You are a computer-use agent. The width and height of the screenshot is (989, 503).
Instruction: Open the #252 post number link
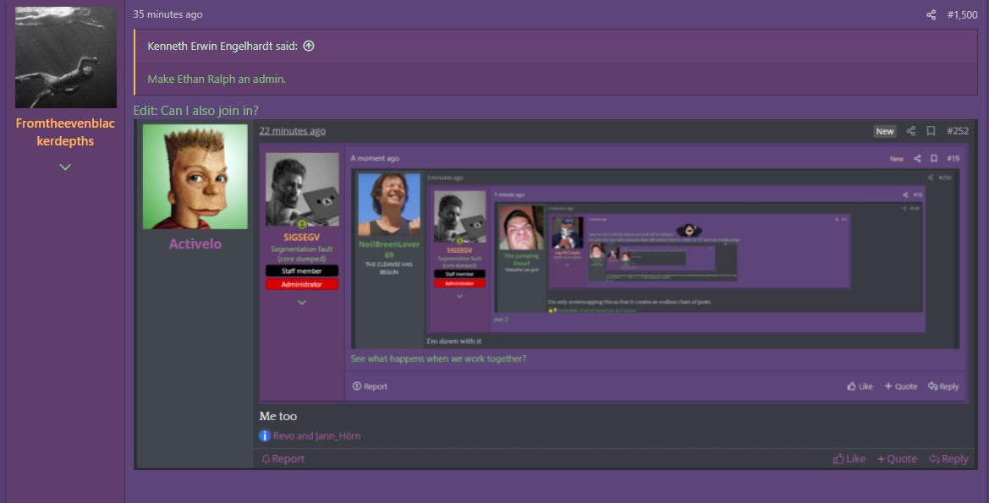(958, 130)
